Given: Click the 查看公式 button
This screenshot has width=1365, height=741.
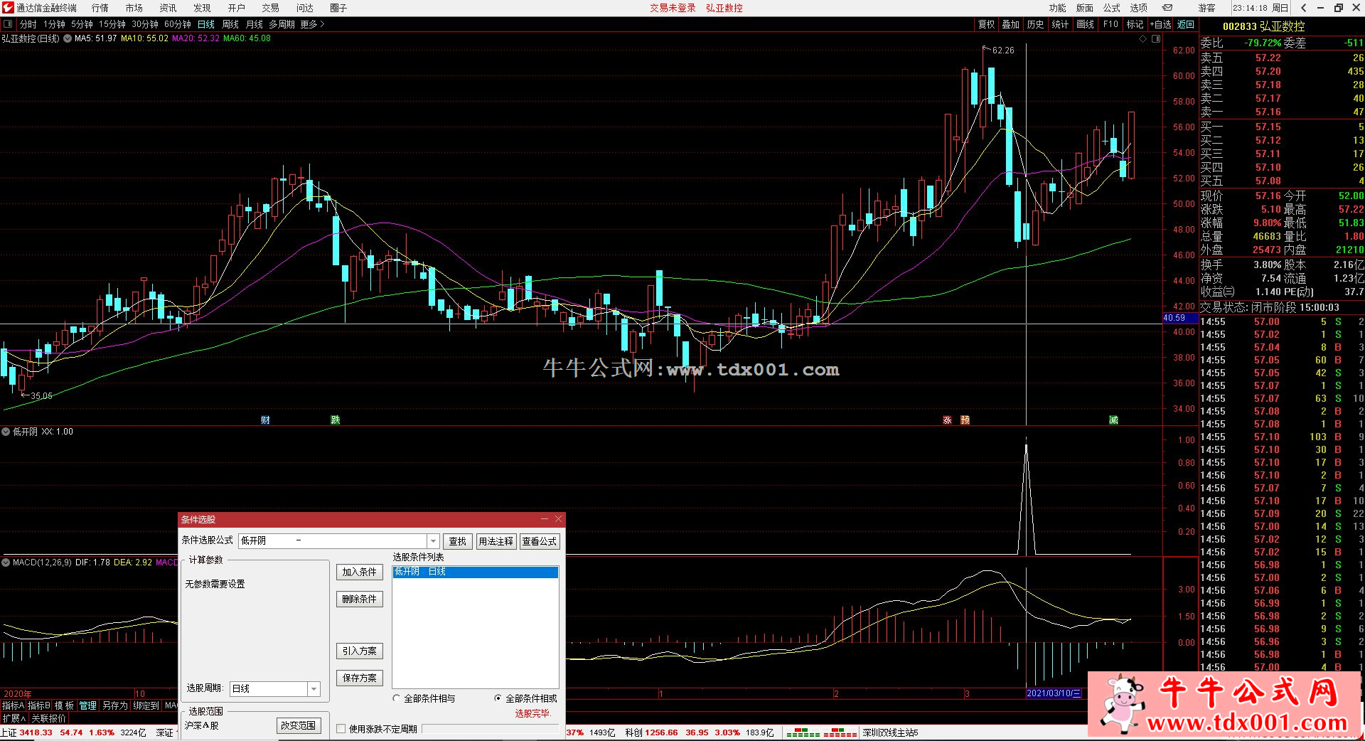Looking at the screenshot, I should (x=540, y=541).
